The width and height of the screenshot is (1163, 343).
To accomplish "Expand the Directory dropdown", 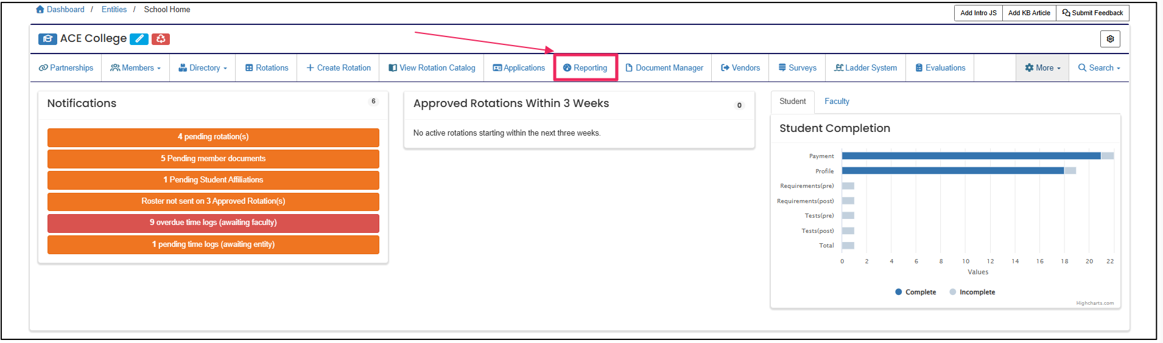I will point(202,68).
